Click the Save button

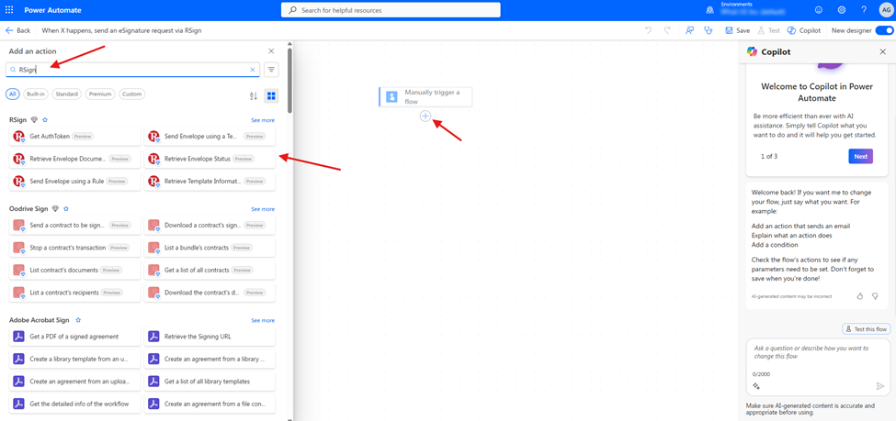pyautogui.click(x=738, y=30)
